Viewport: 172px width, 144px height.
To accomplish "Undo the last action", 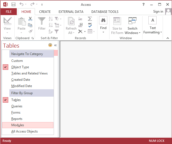I will (x=21, y=4).
